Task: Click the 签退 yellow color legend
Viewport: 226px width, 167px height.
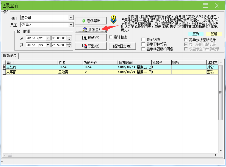Action: click(x=214, y=34)
